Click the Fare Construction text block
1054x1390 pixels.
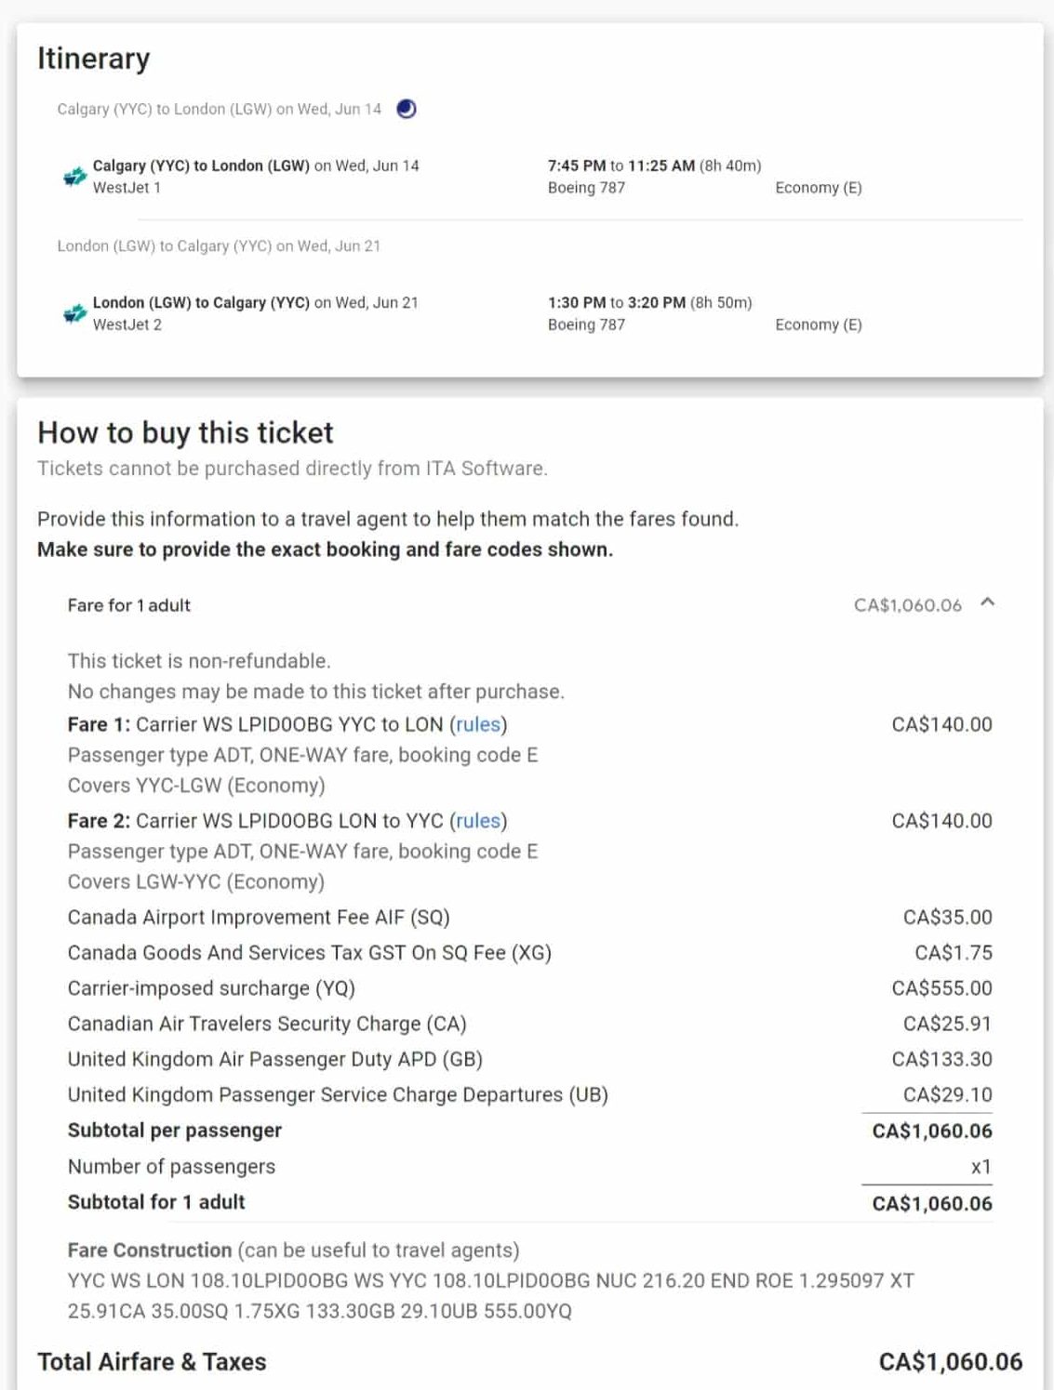490,1295
